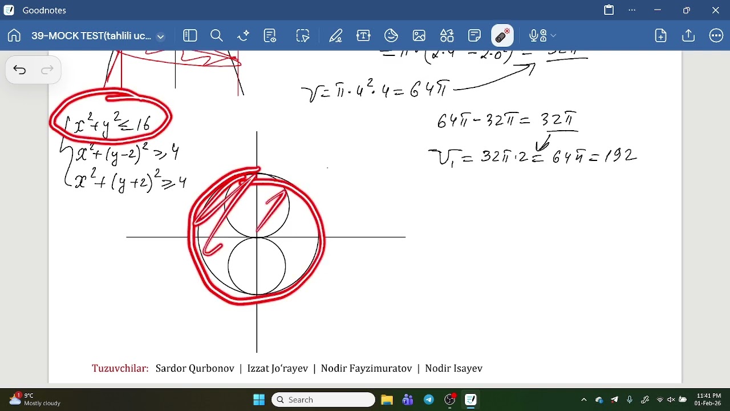Open the Telegram icon in the system tray
Screen dimensions: 730x411
click(614, 400)
